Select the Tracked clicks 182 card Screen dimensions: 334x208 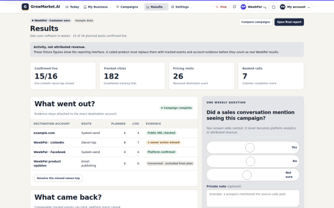click(x=132, y=76)
